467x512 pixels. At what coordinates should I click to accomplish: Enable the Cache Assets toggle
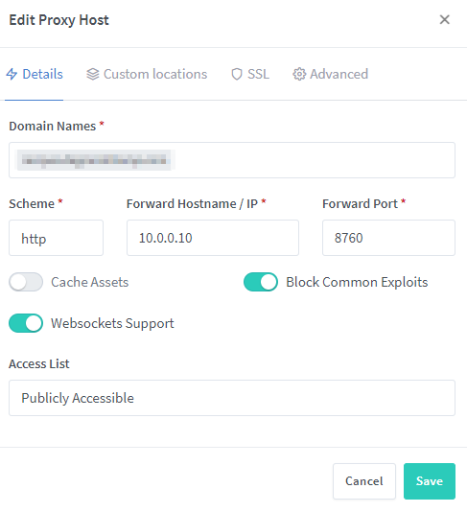(26, 282)
